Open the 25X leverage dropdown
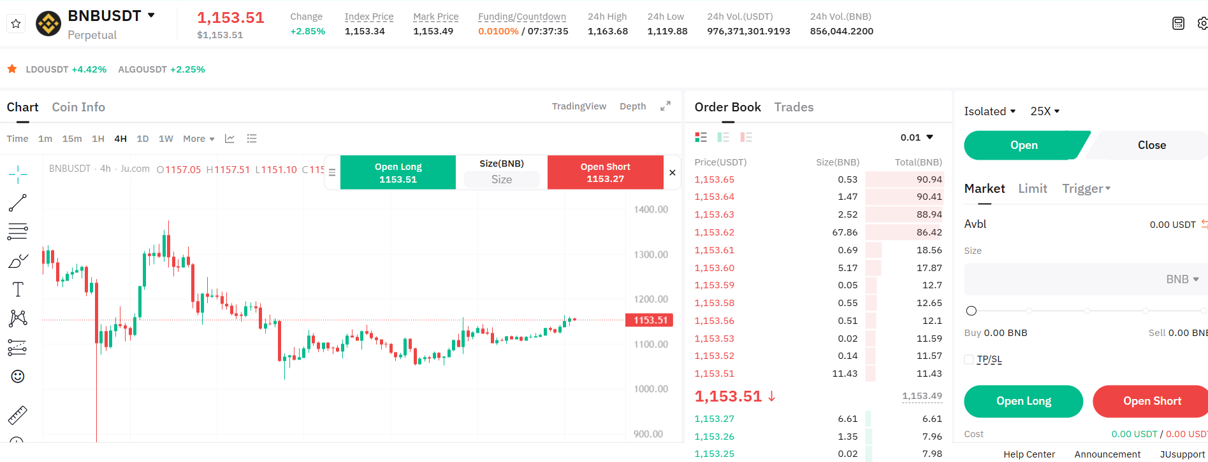Screen dimensions: 1208x462 (1045, 111)
